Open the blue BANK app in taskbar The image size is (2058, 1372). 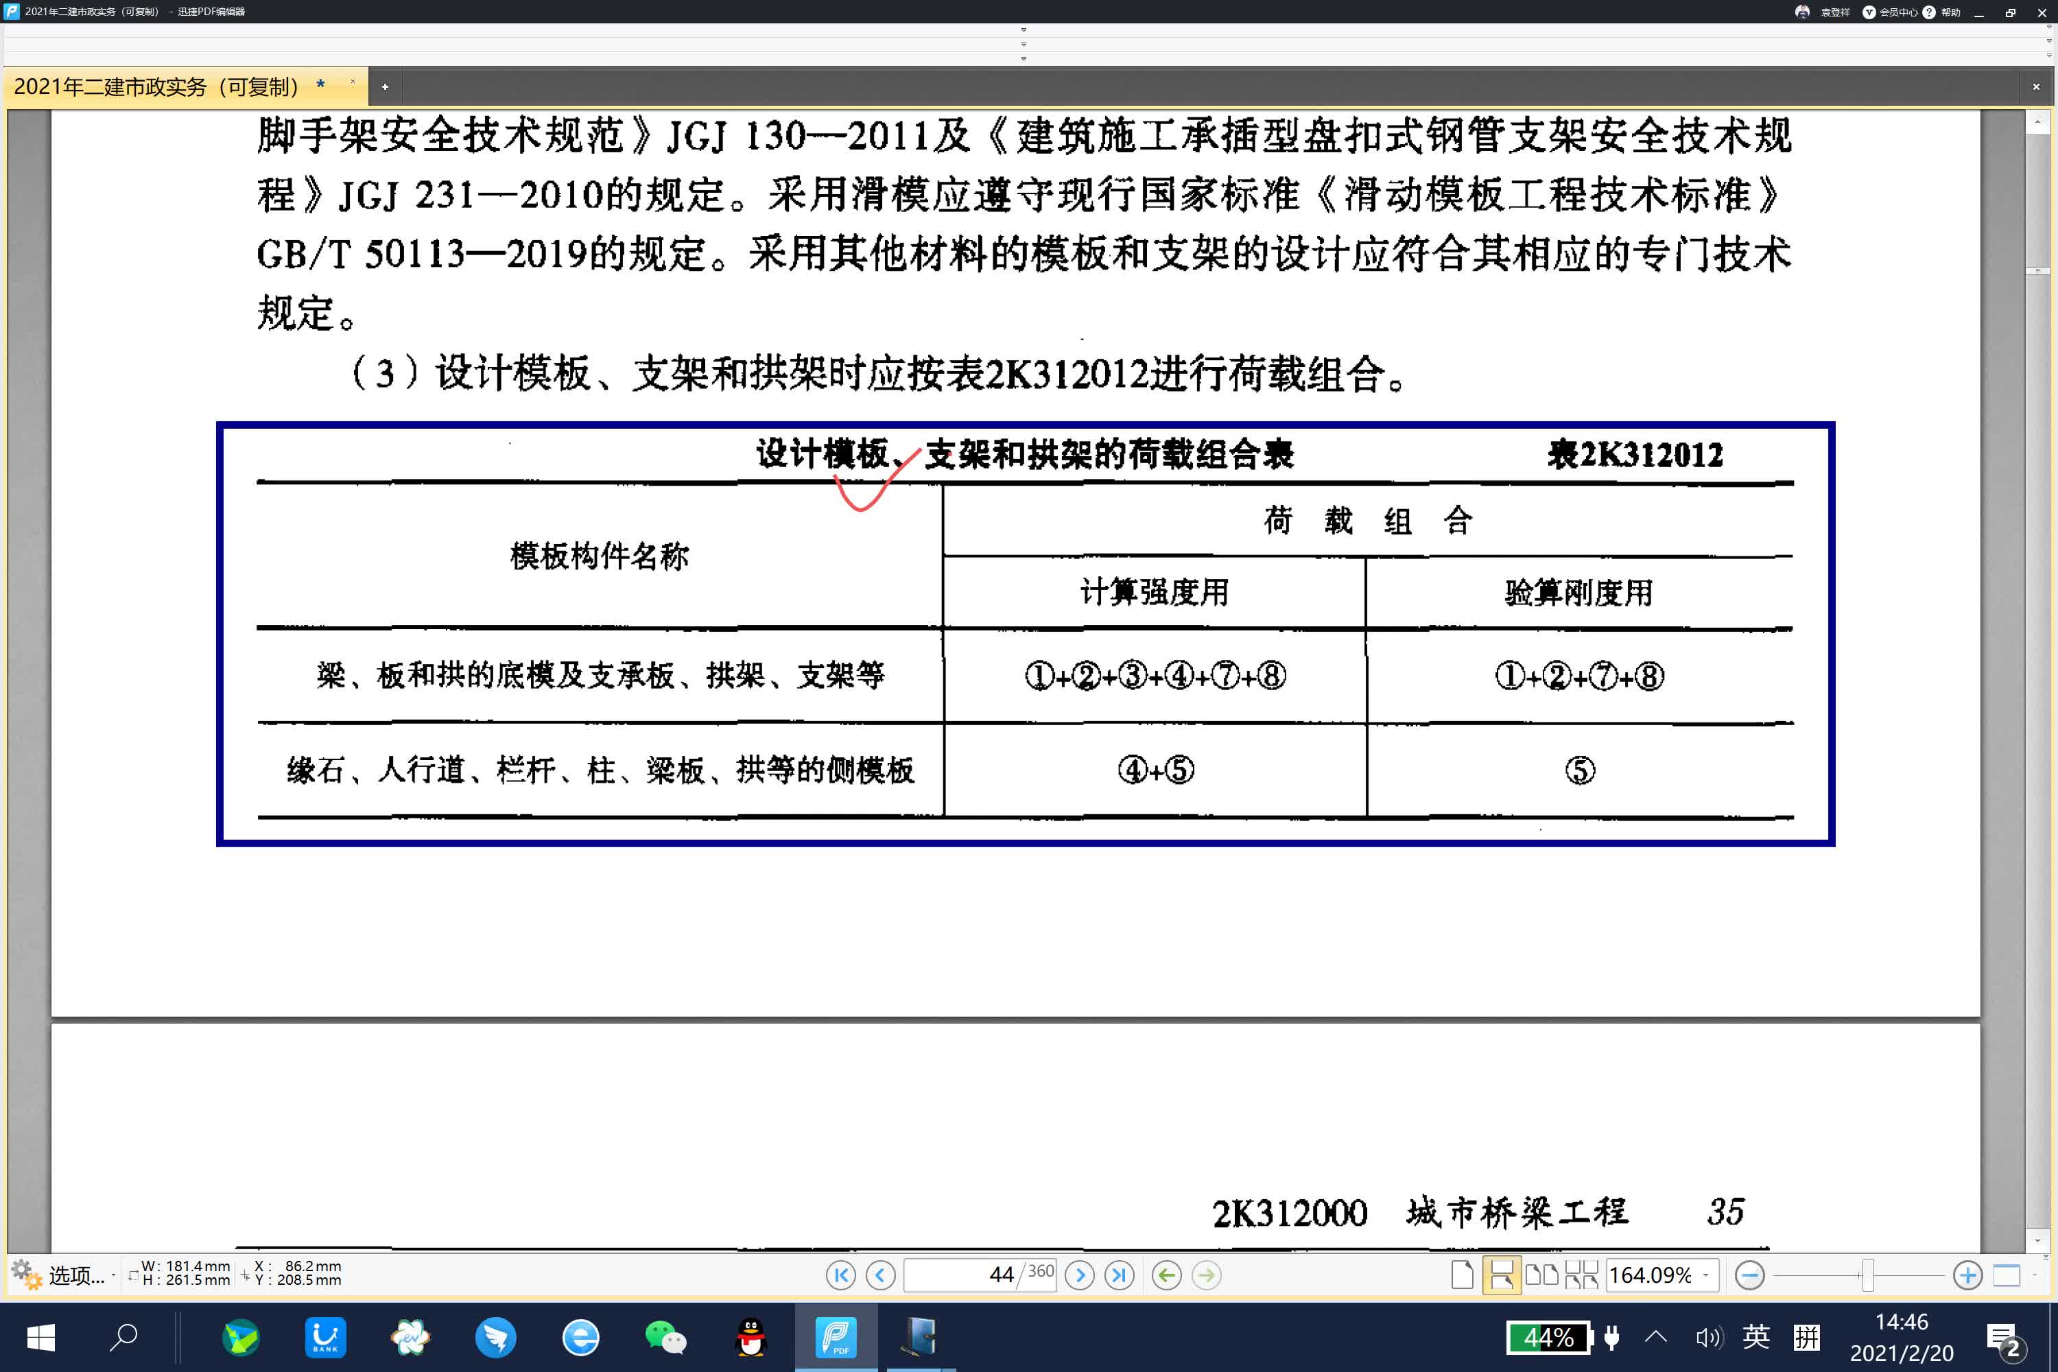tap(325, 1337)
